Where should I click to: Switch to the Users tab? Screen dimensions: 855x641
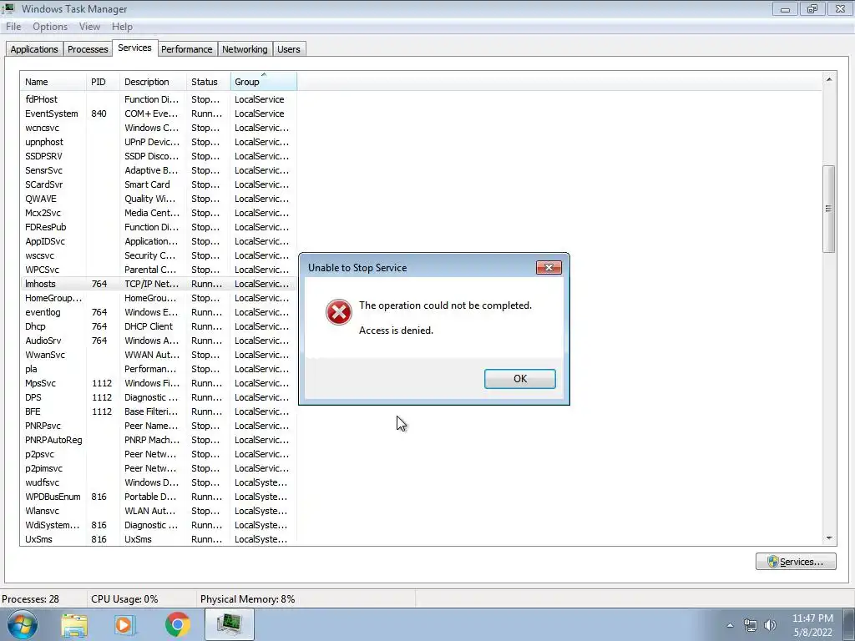[x=288, y=49]
